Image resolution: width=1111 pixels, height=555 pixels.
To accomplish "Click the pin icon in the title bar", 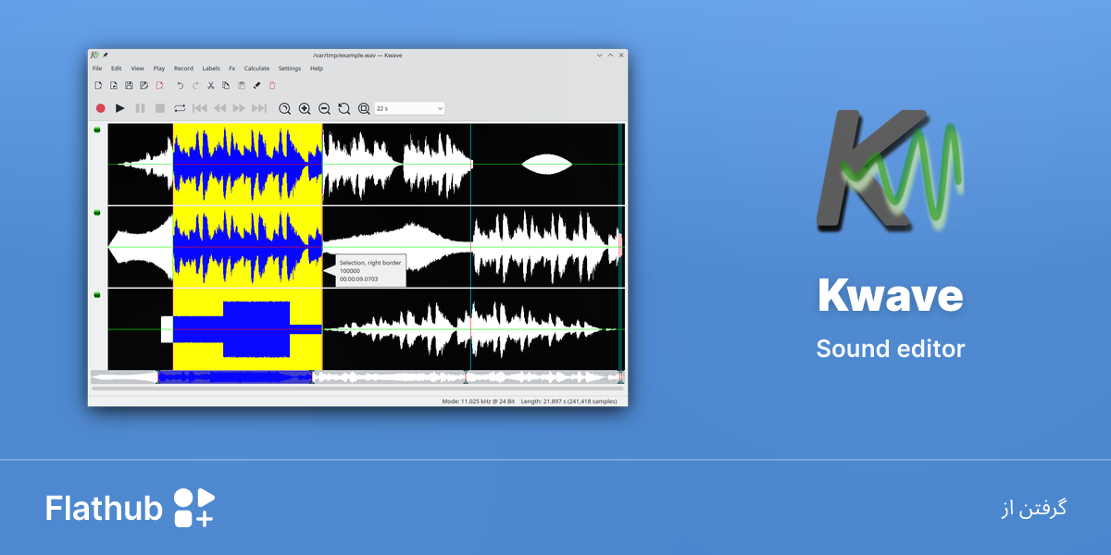I will pos(106,55).
